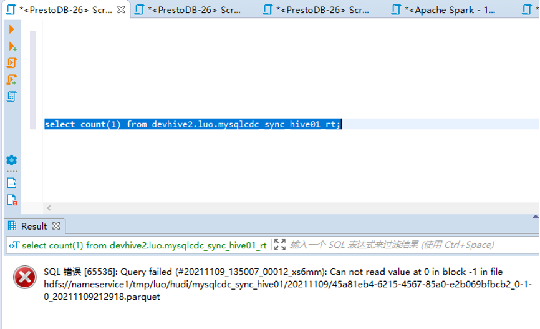Click the execution log page icon
The width and height of the screenshot is (540, 329).
[12, 200]
